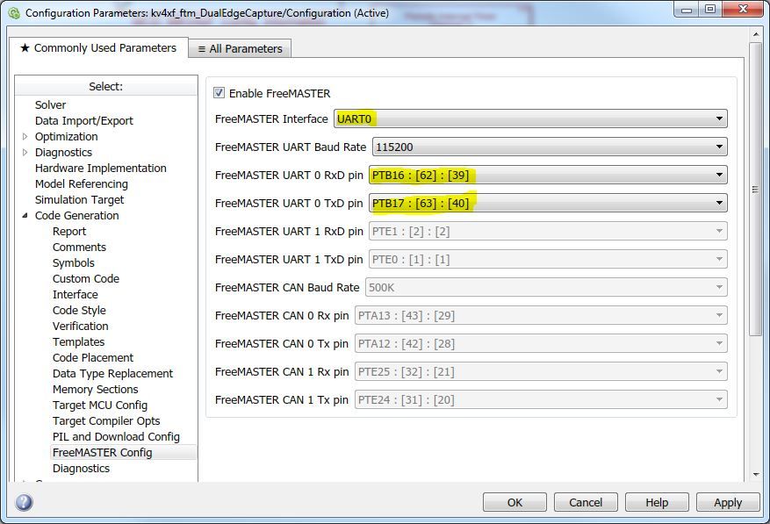Click the FreeMASTER Interface label text
Screen dimensions: 770x524
(271, 118)
